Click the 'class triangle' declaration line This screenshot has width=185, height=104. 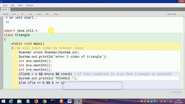coord(17,35)
